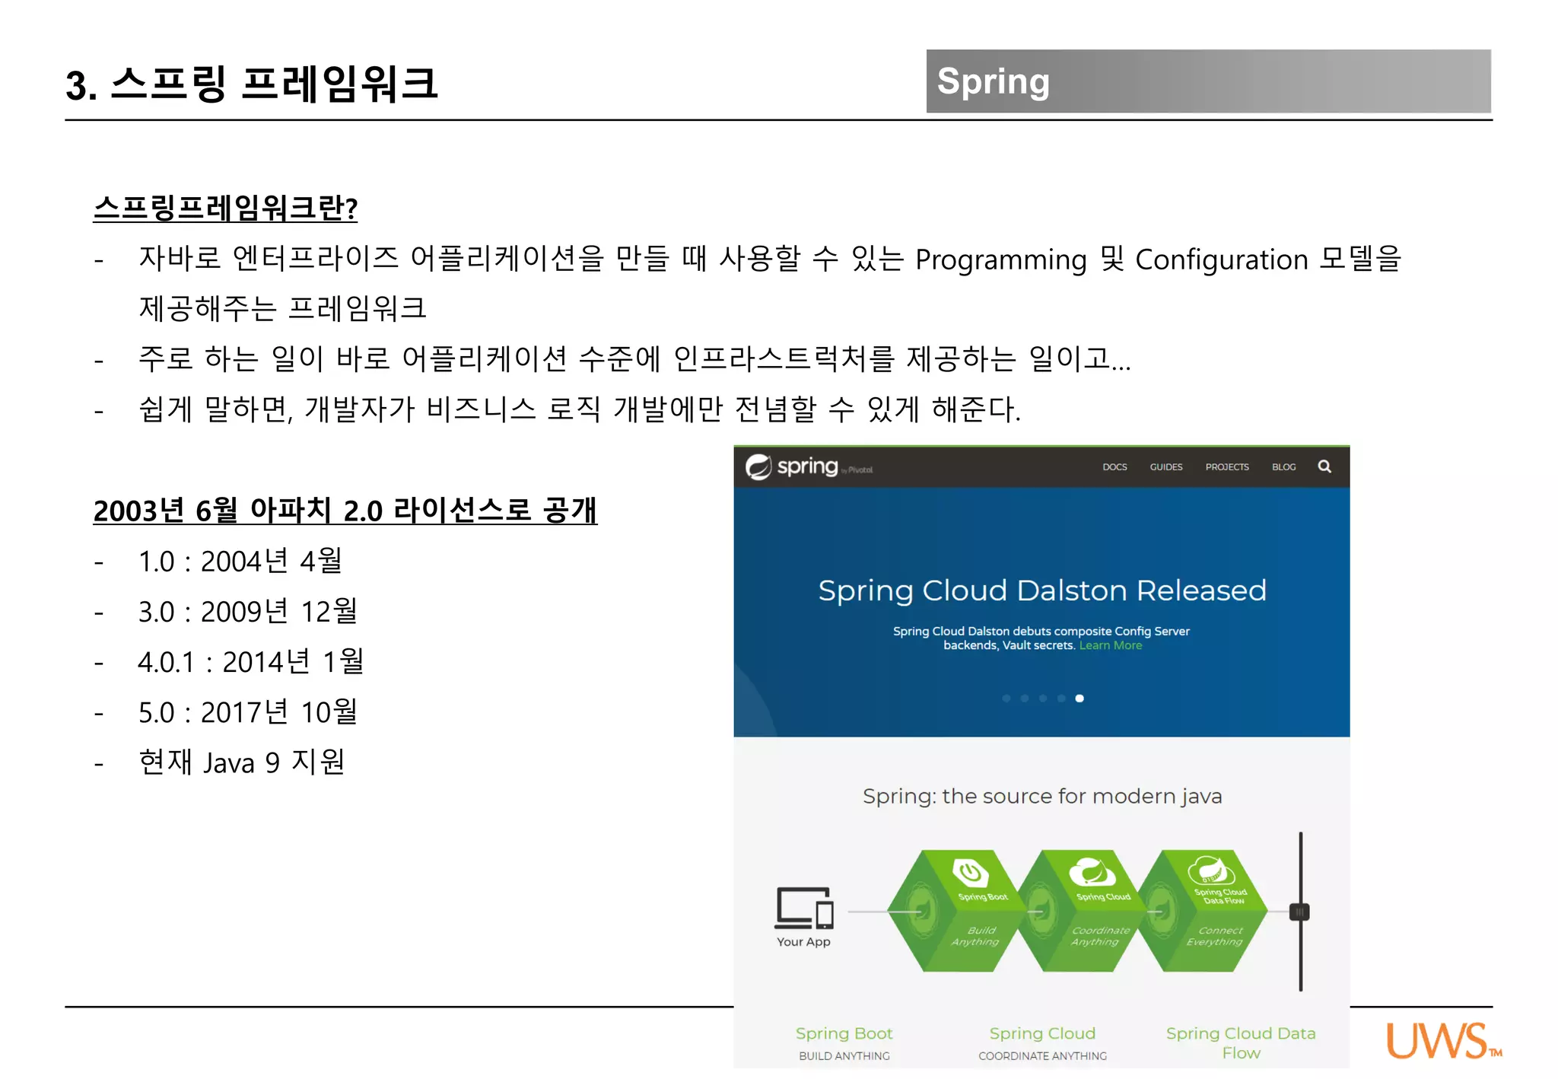
Task: Click the '현재 Java 9 지원' line
Action: (242, 762)
